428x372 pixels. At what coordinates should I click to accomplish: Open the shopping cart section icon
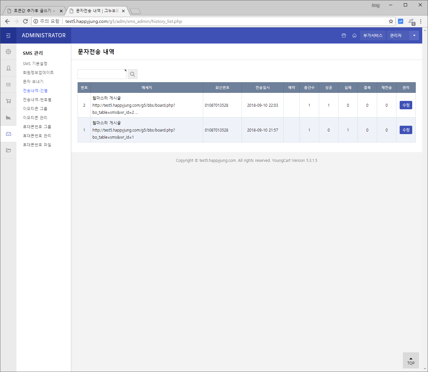coord(8,101)
